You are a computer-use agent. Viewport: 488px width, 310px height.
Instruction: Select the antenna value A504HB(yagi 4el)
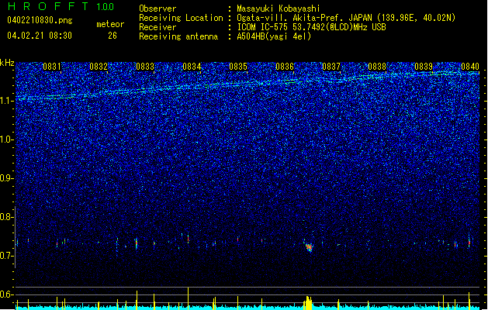click(x=274, y=36)
